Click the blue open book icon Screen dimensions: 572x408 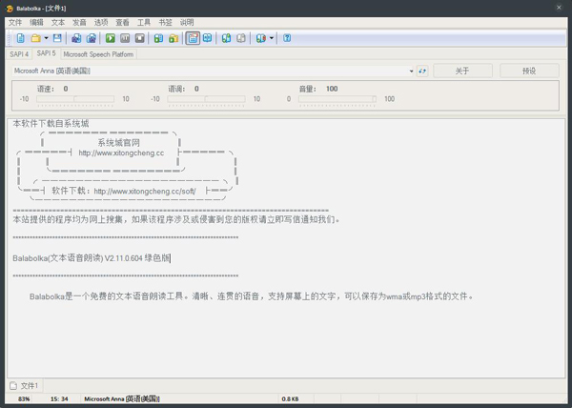tap(207, 38)
